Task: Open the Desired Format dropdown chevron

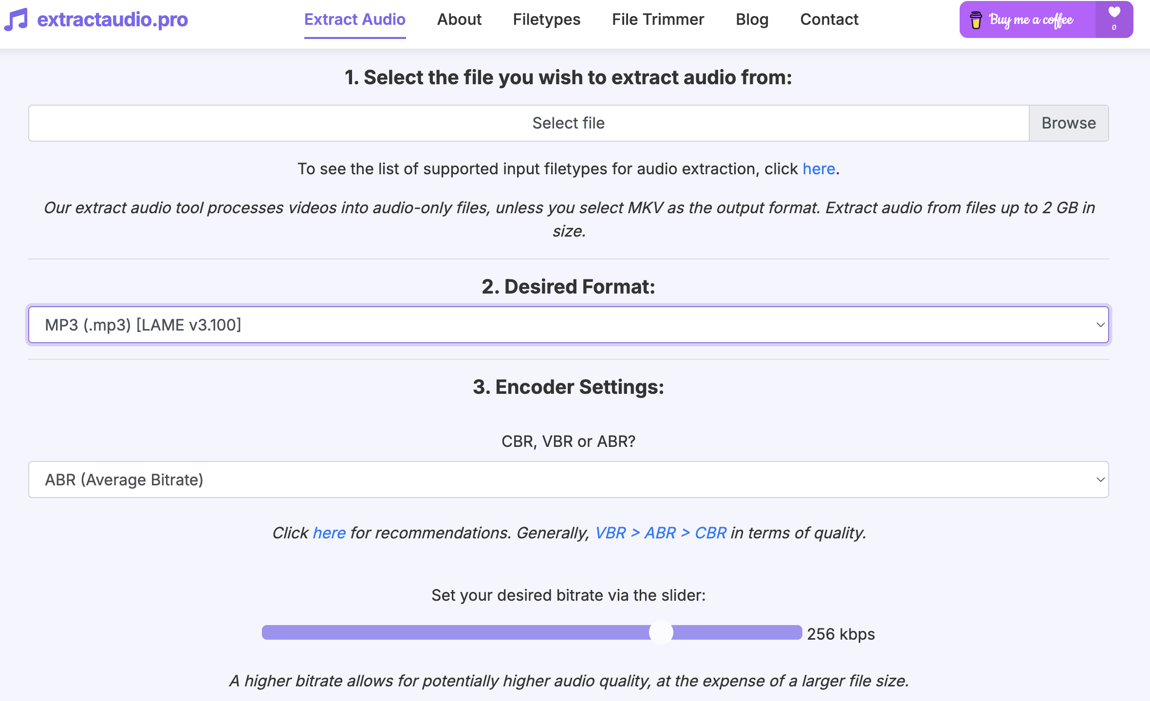Action: [1100, 325]
